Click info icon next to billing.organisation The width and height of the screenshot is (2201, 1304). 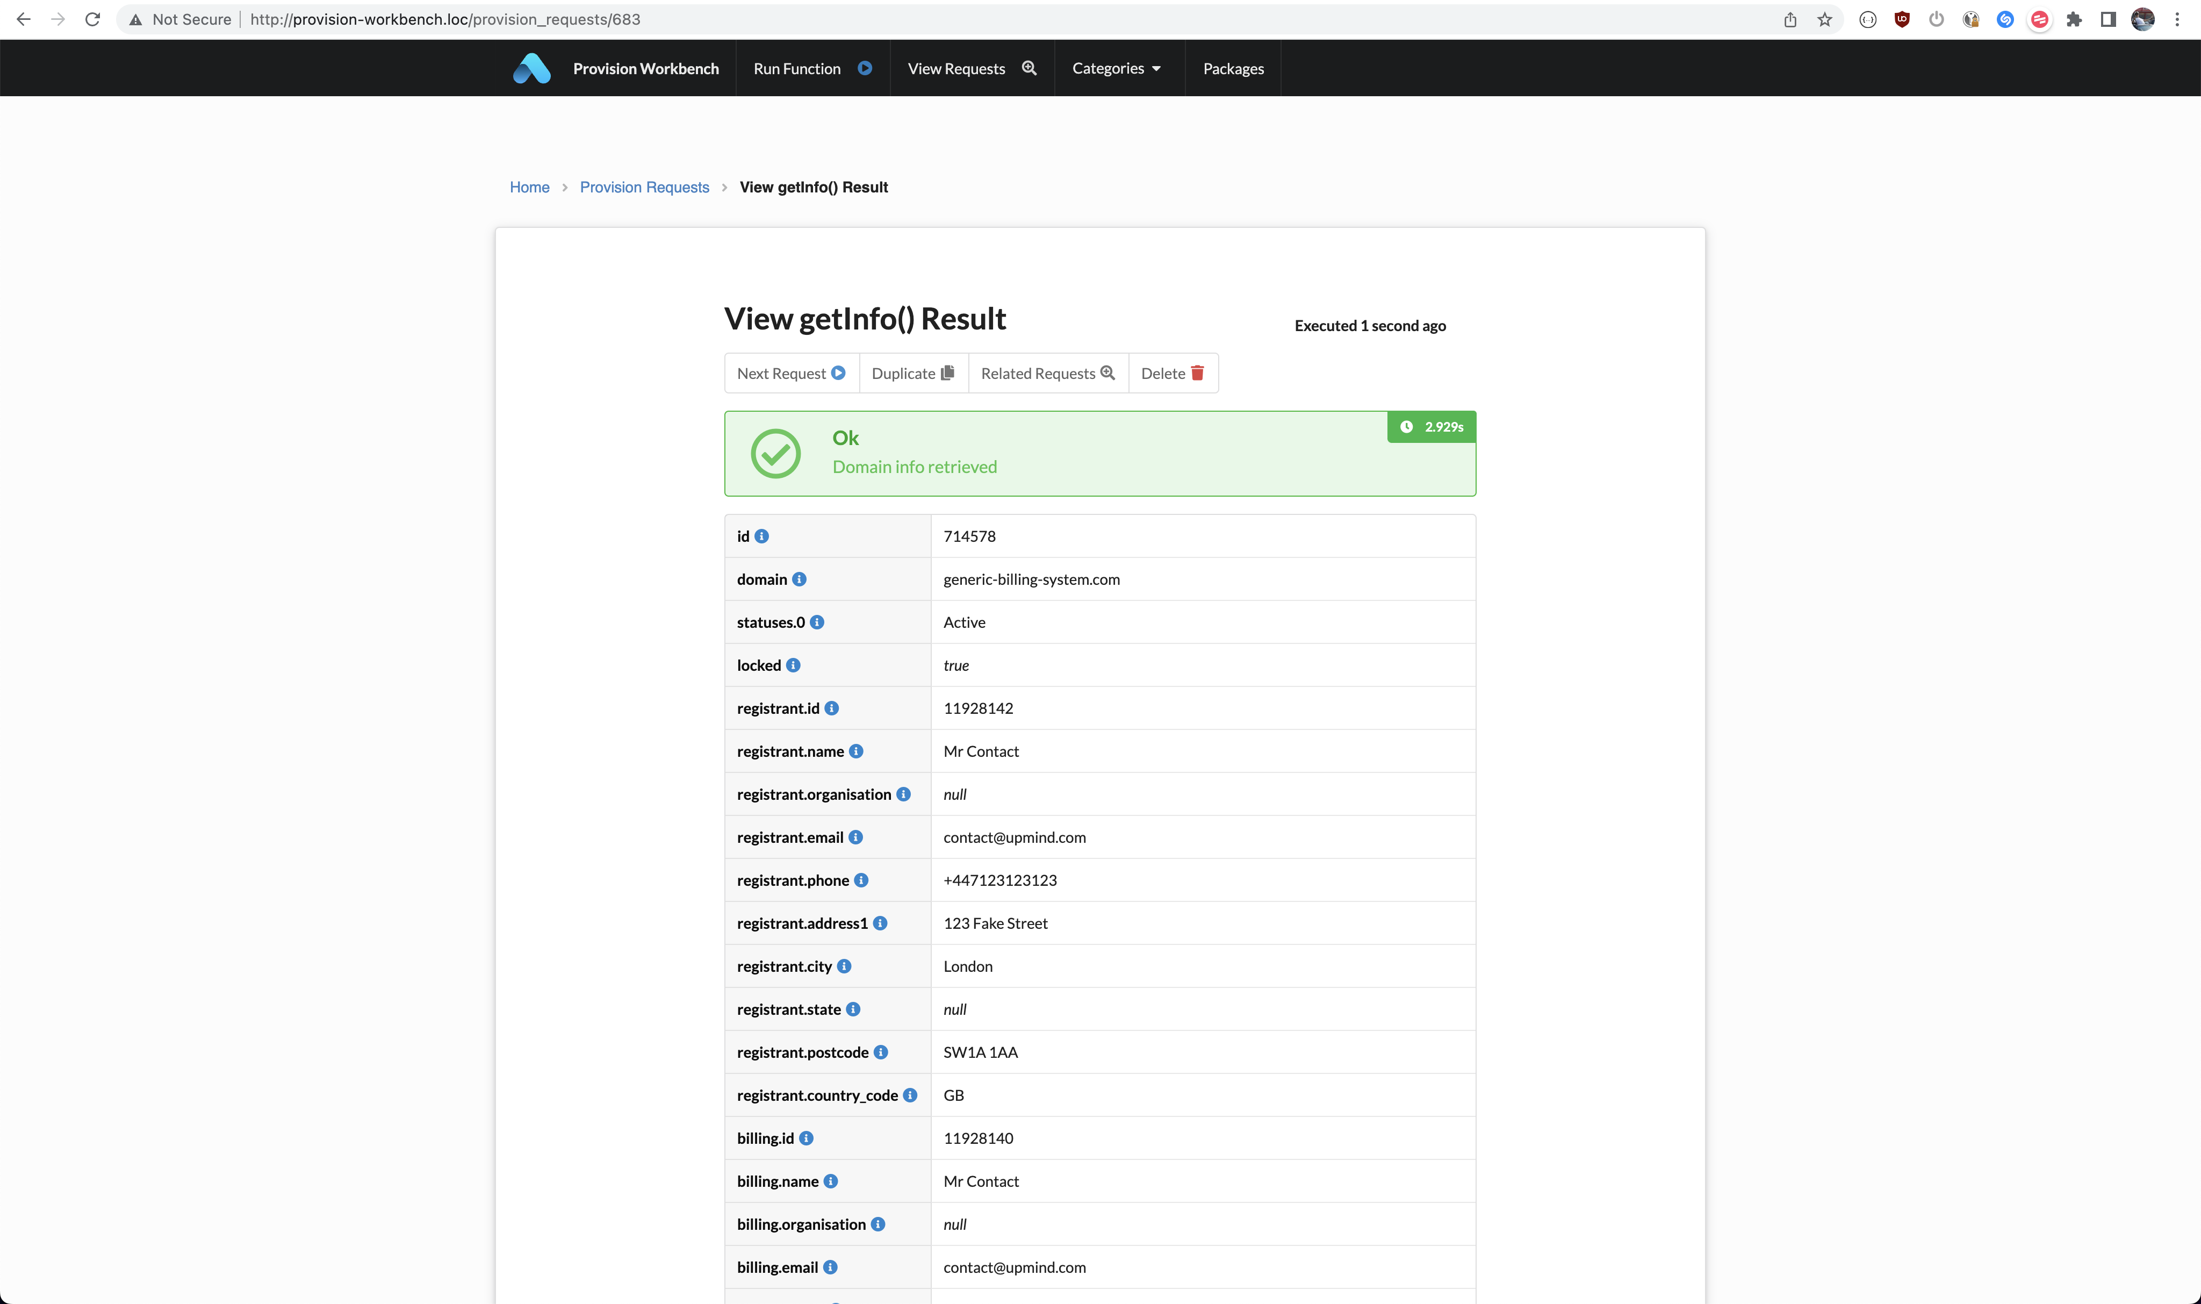point(878,1225)
